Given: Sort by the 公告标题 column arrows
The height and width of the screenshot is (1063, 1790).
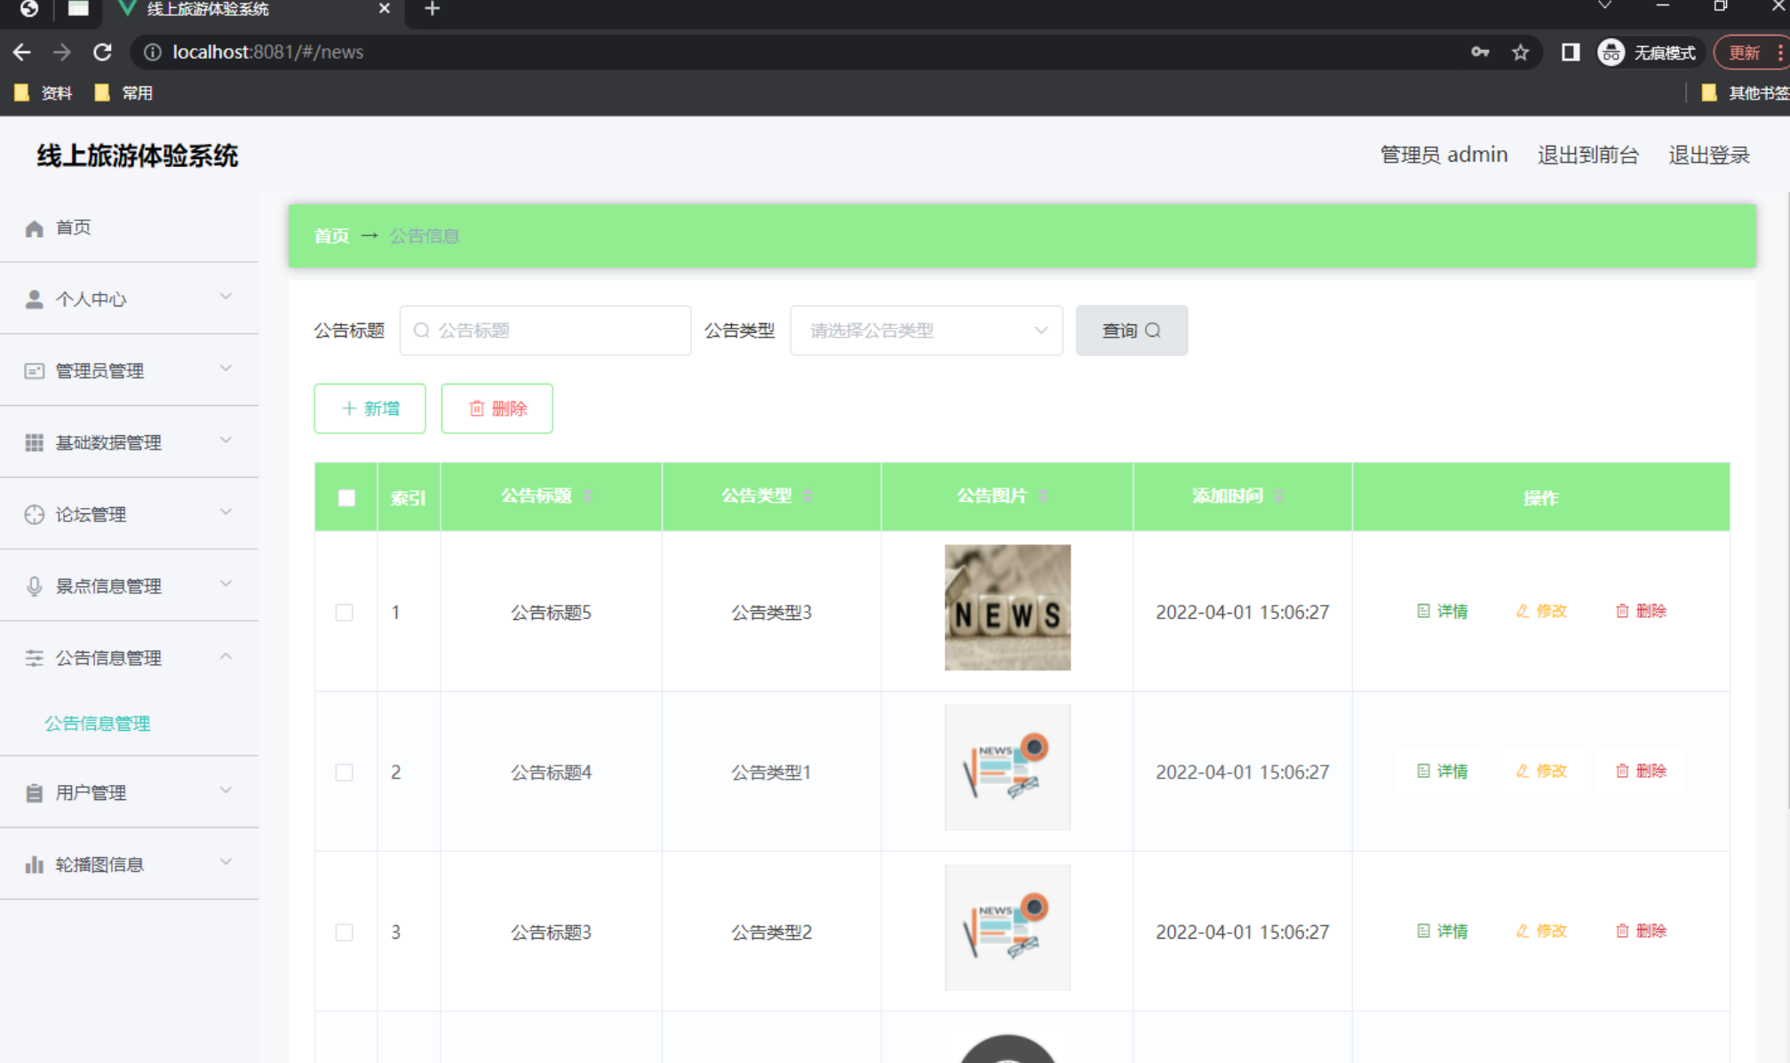Looking at the screenshot, I should pos(588,496).
